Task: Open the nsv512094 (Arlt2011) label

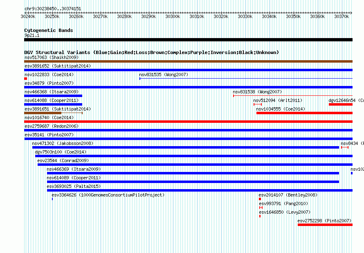Action: [x=278, y=100]
